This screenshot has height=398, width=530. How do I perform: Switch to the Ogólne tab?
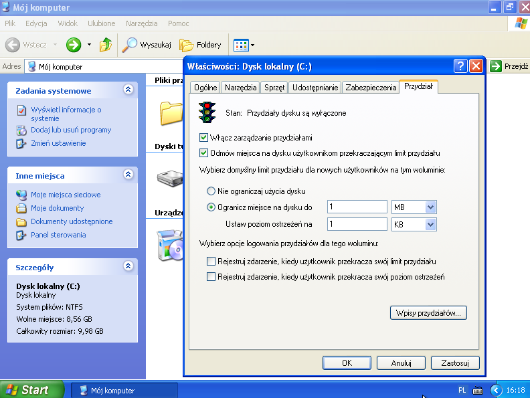pos(205,88)
